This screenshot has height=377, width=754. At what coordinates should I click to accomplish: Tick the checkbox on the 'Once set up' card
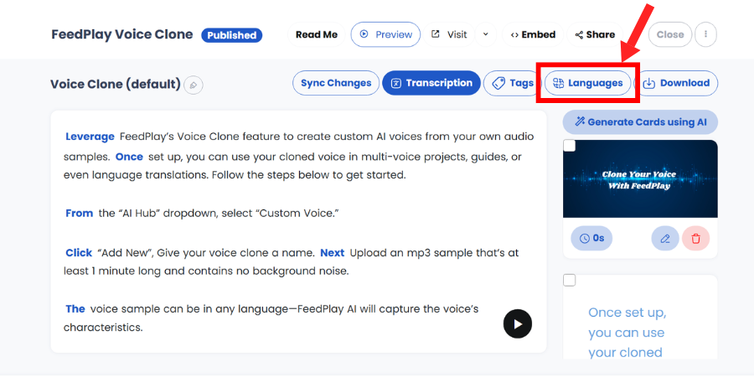(570, 280)
